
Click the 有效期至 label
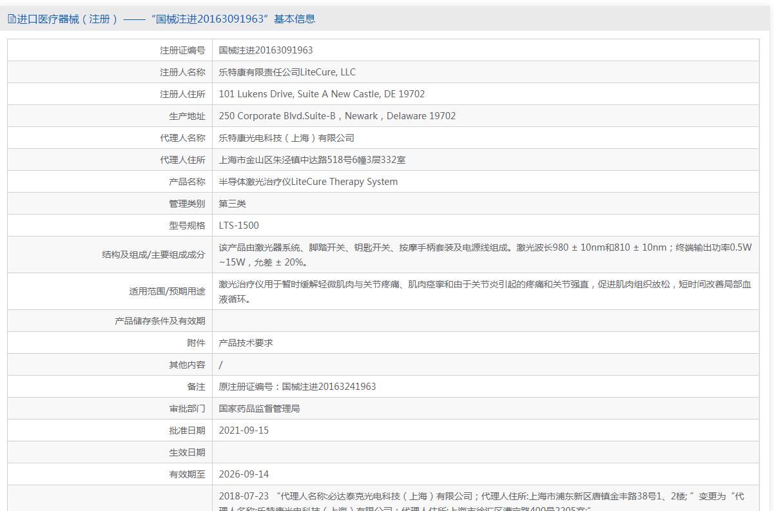(187, 474)
